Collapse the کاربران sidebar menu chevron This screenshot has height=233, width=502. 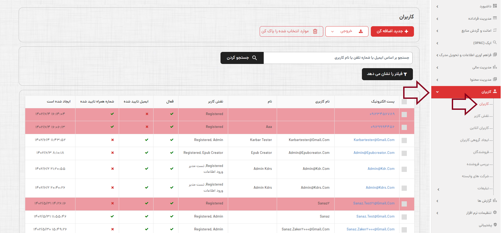click(x=437, y=92)
